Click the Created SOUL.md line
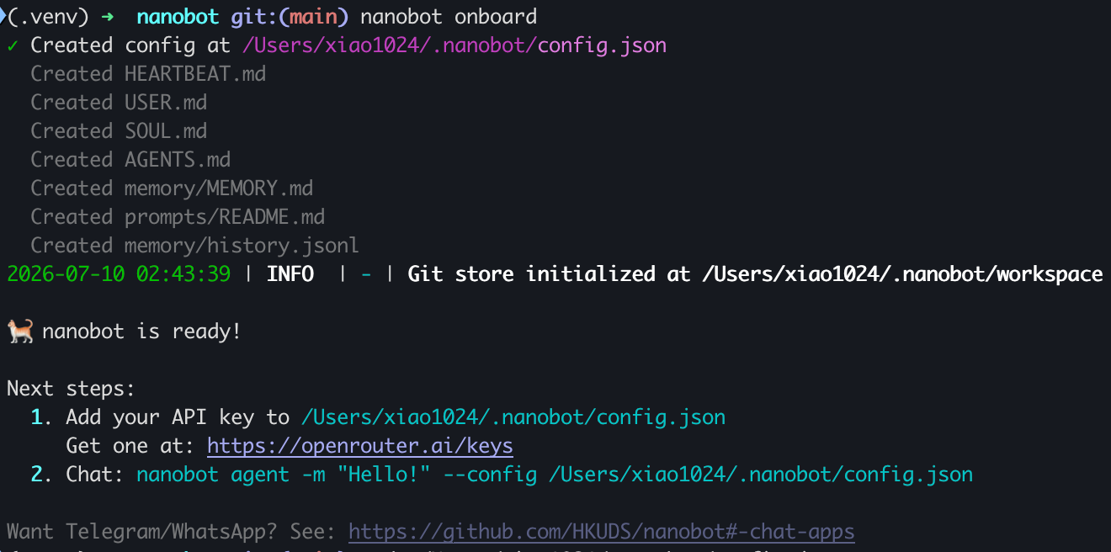1111x552 pixels. point(119,131)
